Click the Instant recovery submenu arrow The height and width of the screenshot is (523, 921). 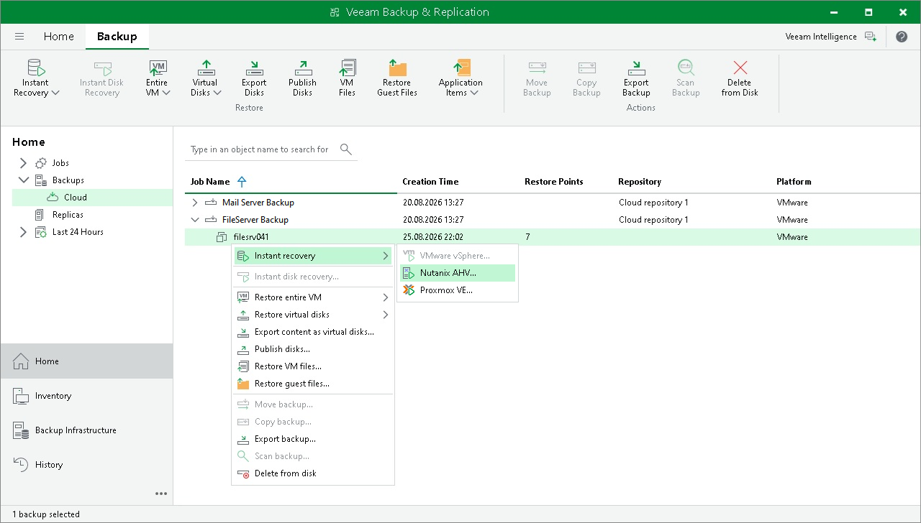(386, 256)
